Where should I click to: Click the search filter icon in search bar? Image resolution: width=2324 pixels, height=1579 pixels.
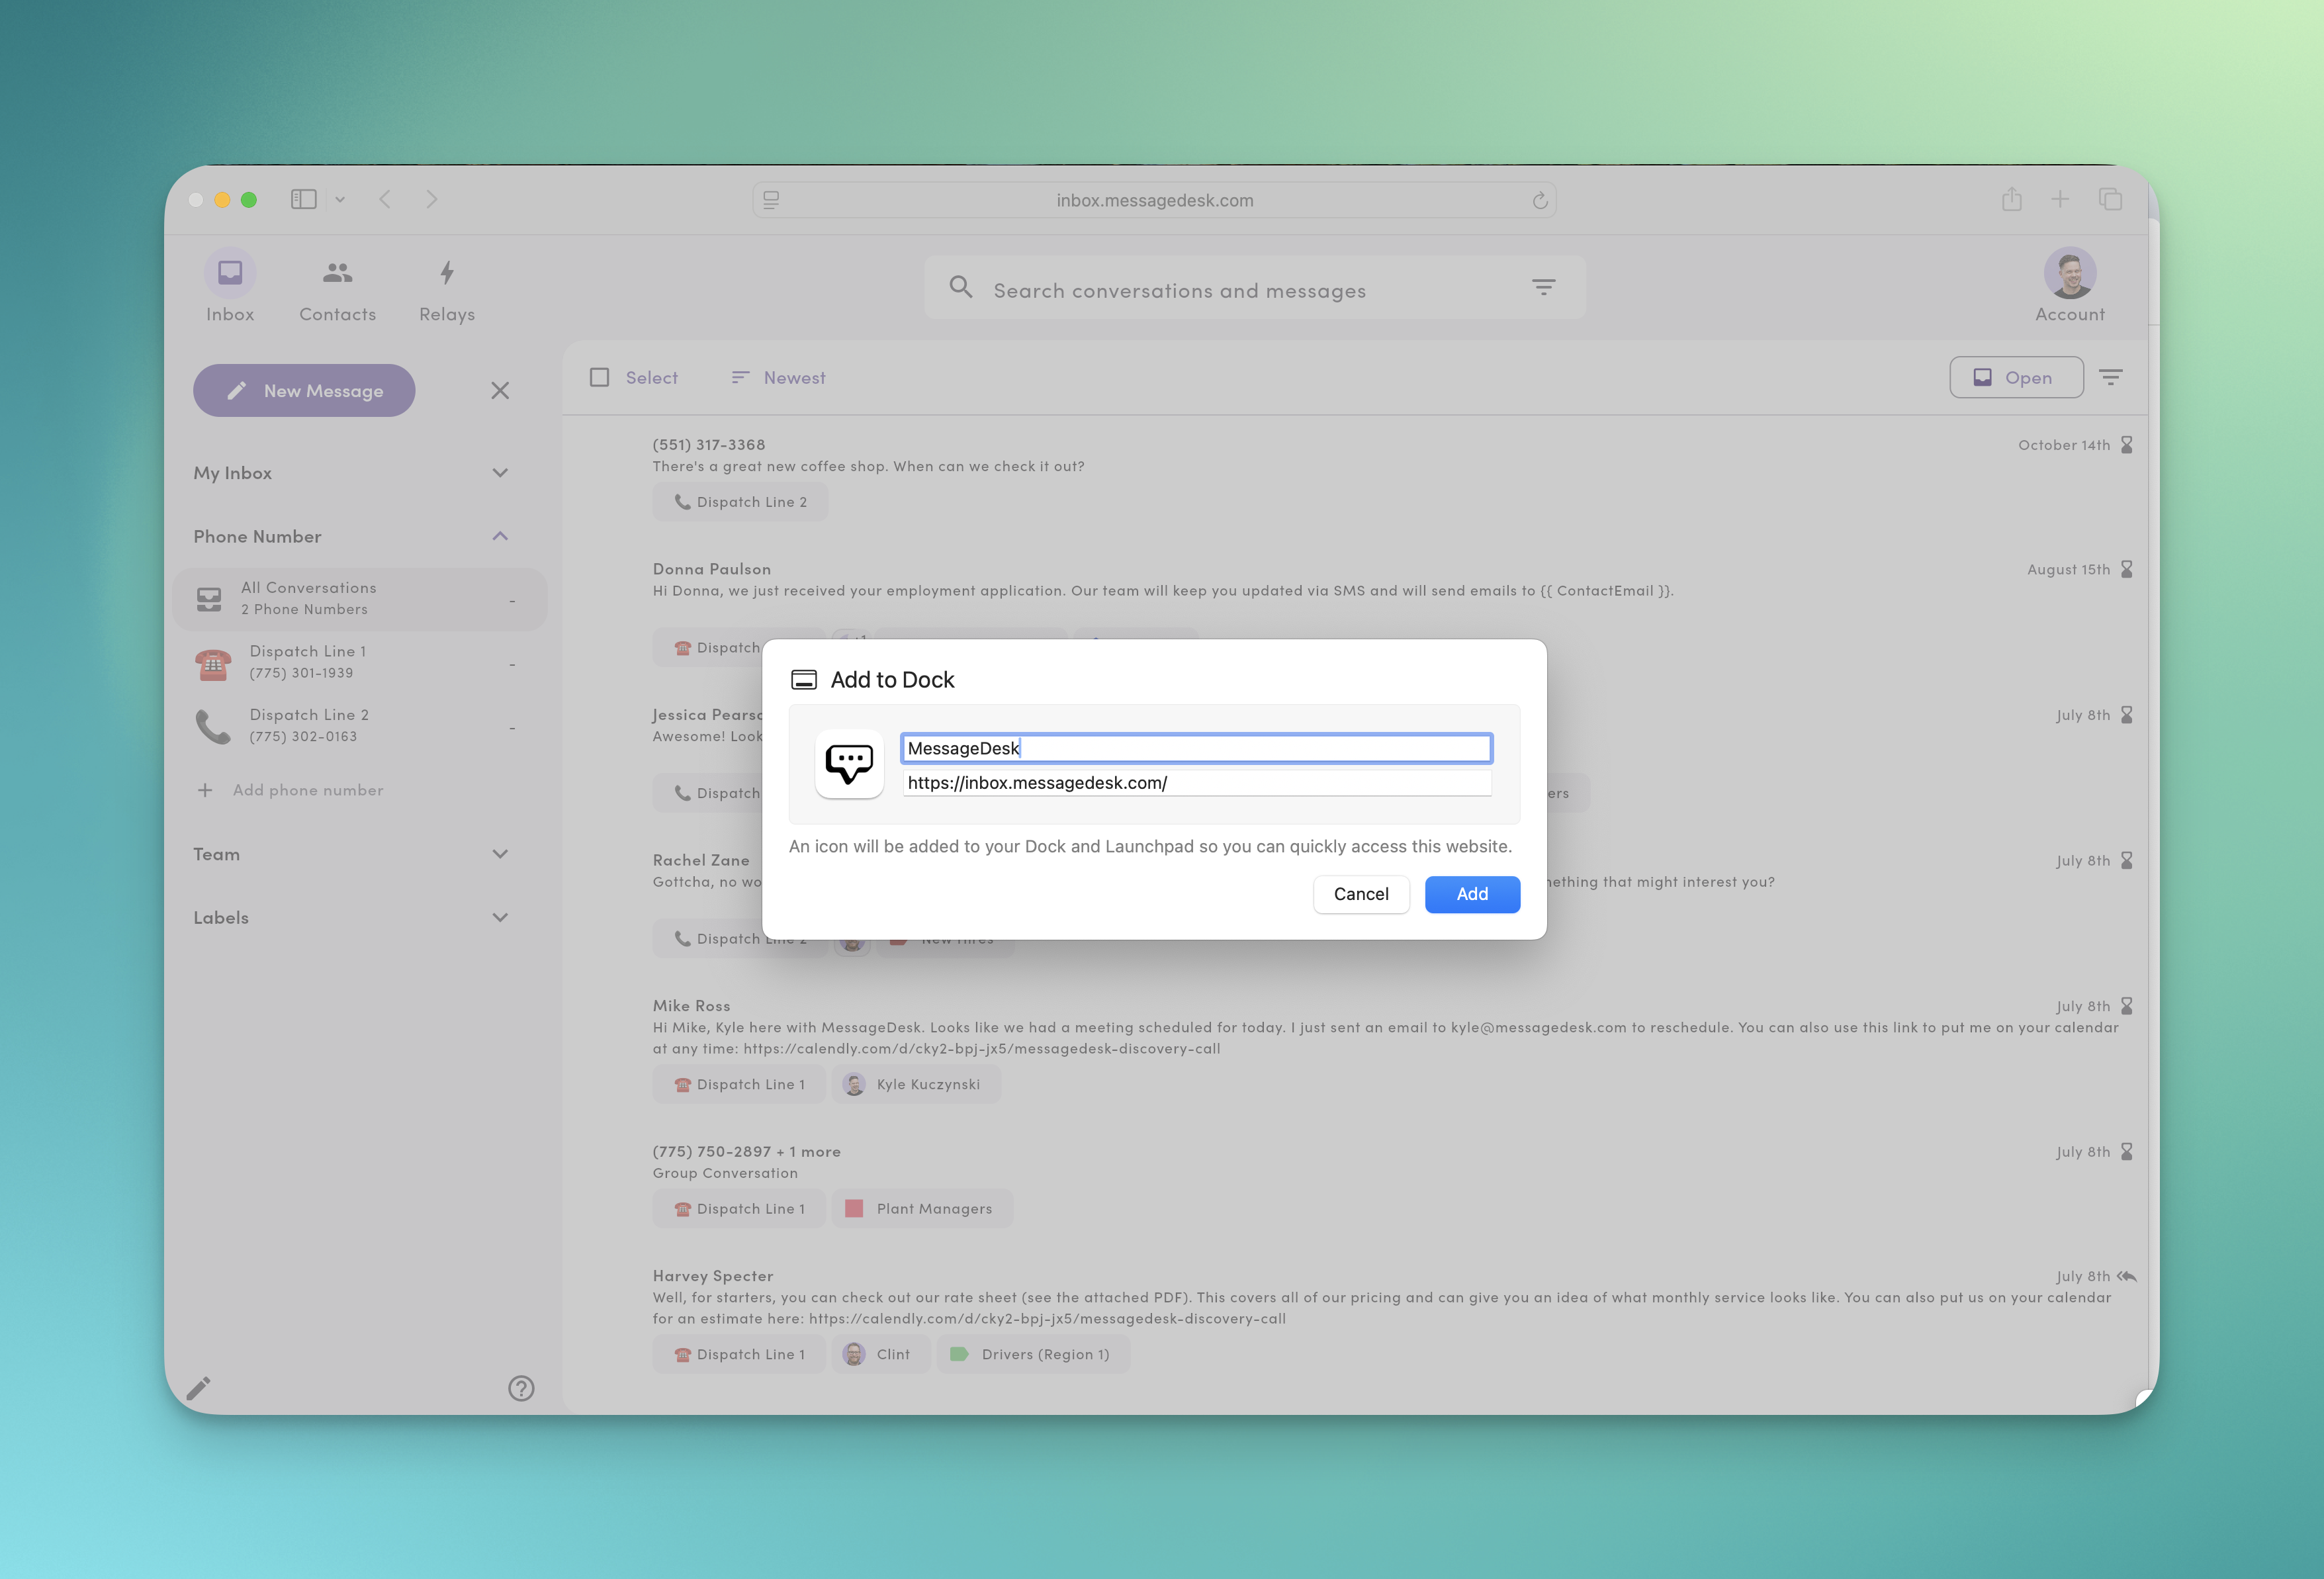pyautogui.click(x=1543, y=288)
